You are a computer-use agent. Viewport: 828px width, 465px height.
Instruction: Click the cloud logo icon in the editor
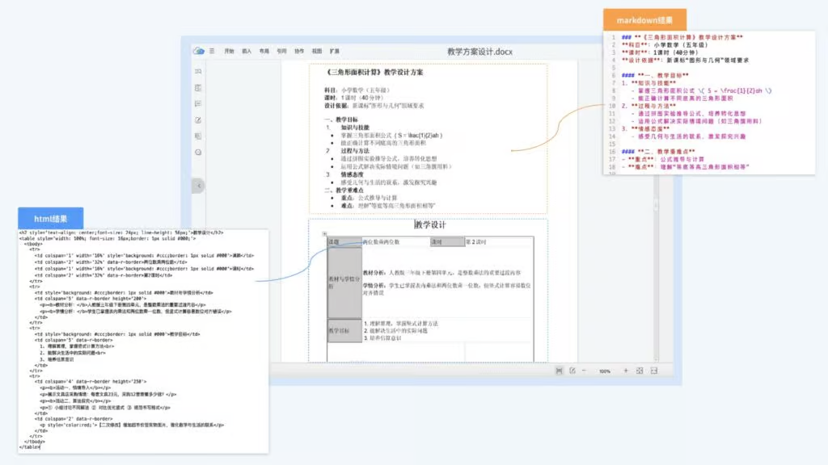(x=199, y=51)
